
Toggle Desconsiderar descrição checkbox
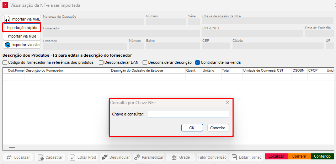[x=145, y=62]
